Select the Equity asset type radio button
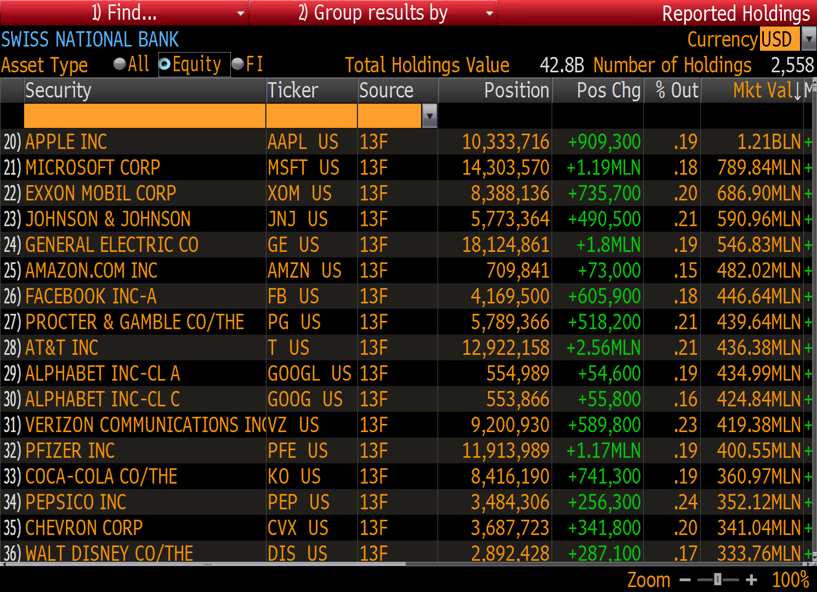 (x=164, y=65)
